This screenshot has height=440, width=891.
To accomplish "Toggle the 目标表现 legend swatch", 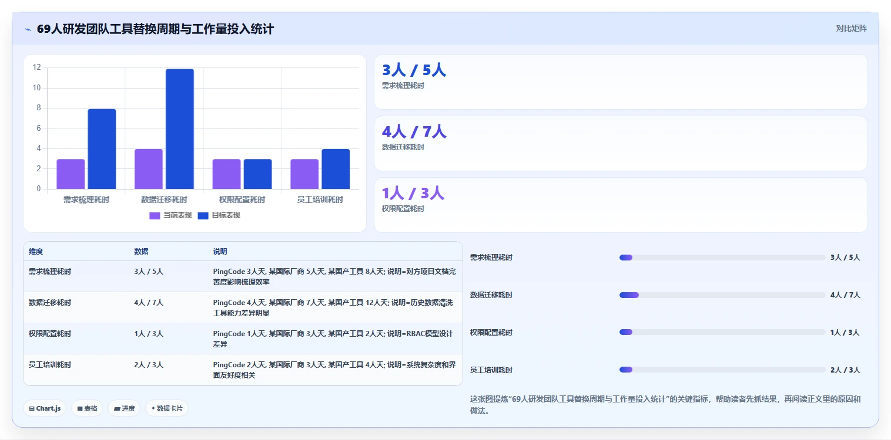I will pos(203,215).
